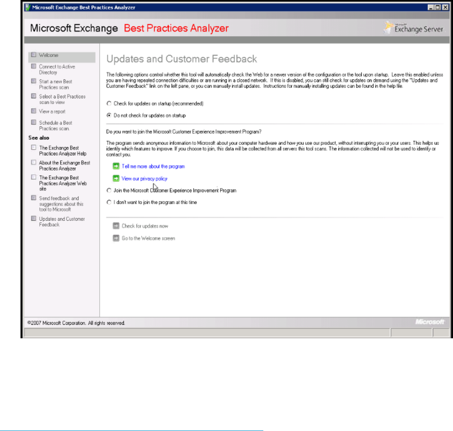Click the icon beside Connect to Active Directory
This screenshot has height=431, width=453.
click(34, 66)
